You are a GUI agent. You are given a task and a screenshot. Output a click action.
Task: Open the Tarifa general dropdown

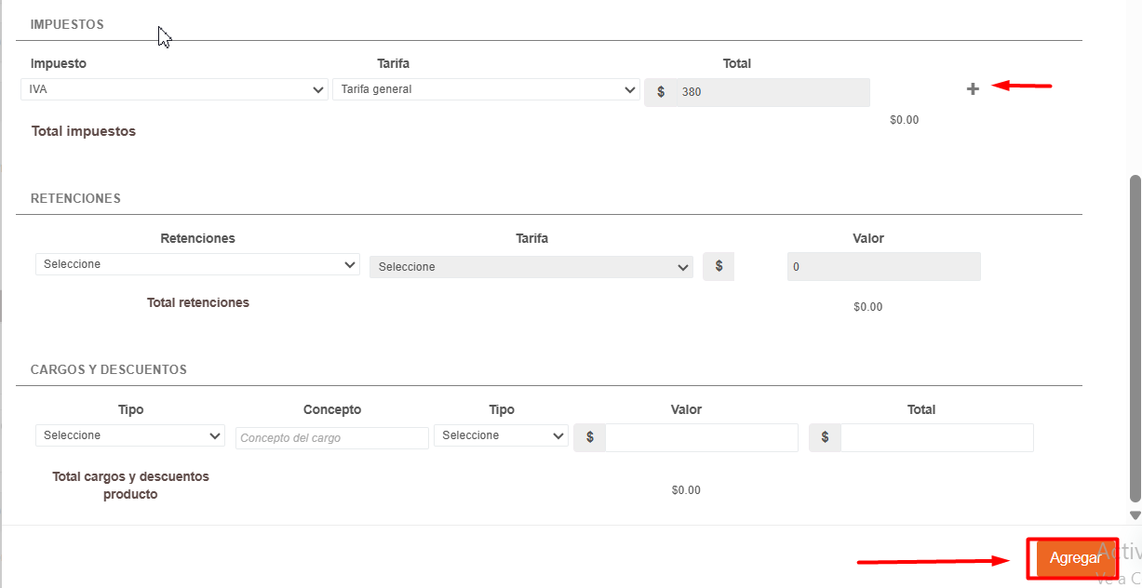click(x=486, y=89)
